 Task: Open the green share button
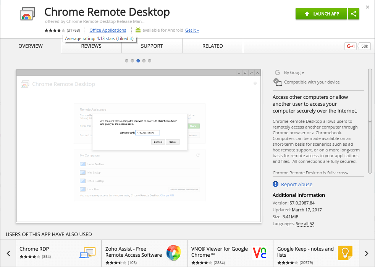coord(354,14)
